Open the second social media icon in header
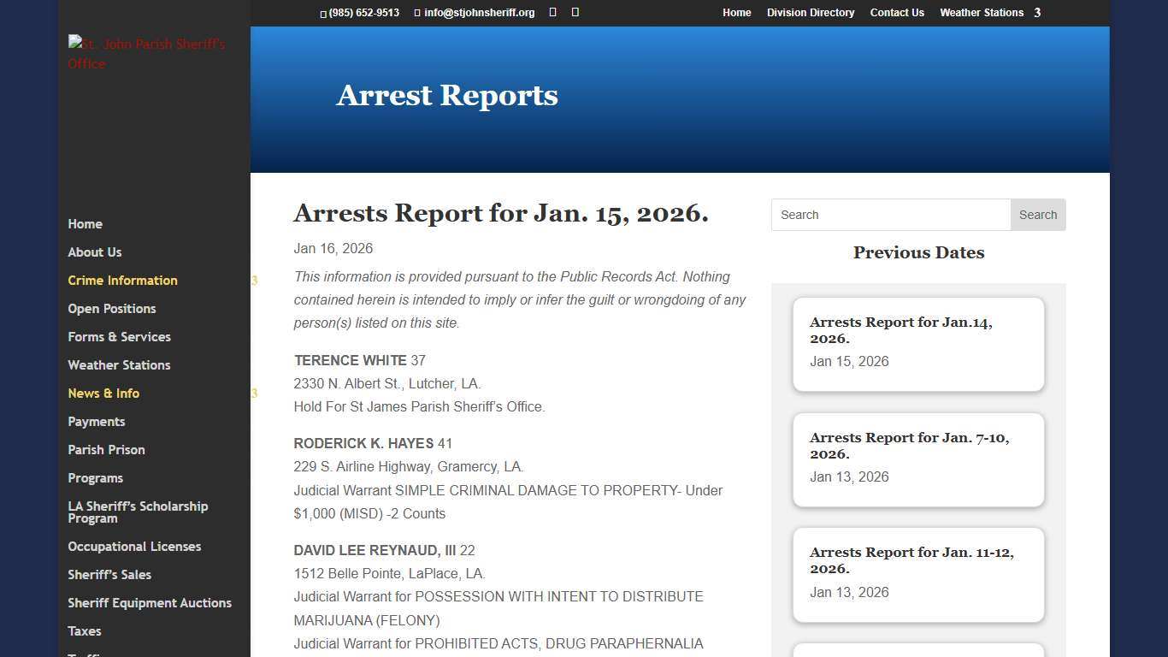The height and width of the screenshot is (657, 1168). 574,12
